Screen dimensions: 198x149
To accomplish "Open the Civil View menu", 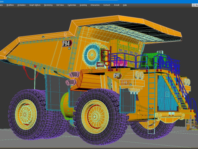I will click(60, 5).
